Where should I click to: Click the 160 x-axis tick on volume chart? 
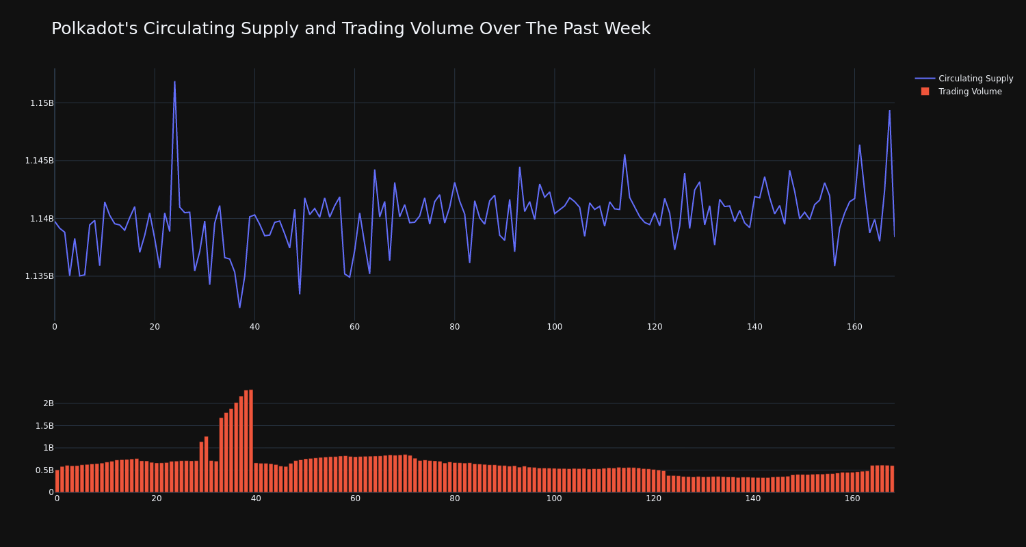tap(853, 499)
